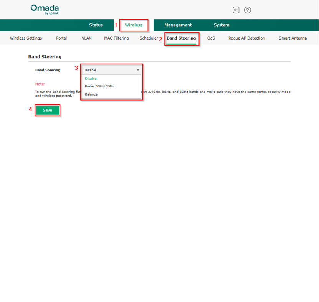Switch to the Band Steering tab
Viewport: 319px width, 302px height.
click(x=182, y=38)
